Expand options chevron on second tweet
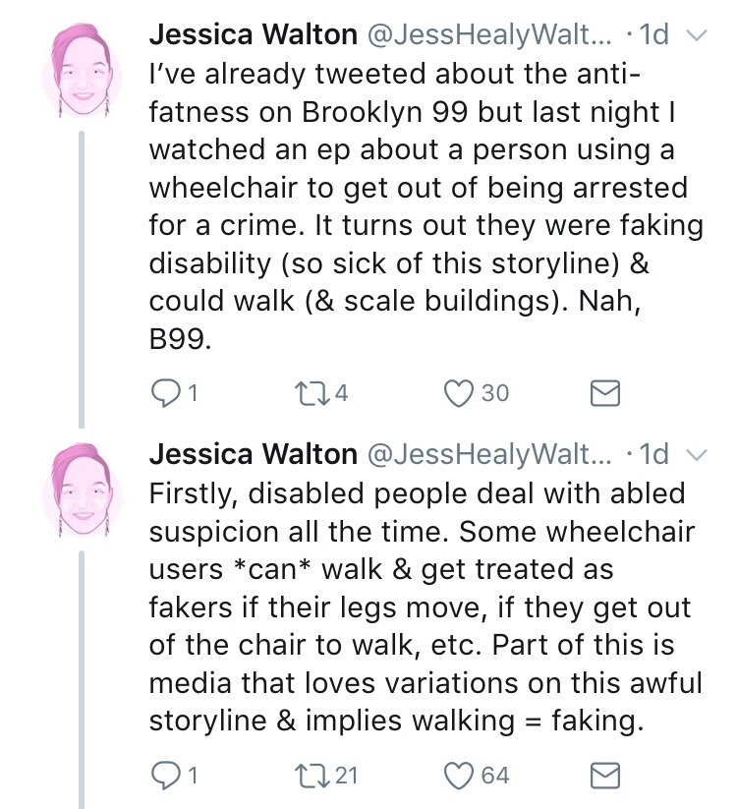The image size is (737, 809). pos(695,454)
